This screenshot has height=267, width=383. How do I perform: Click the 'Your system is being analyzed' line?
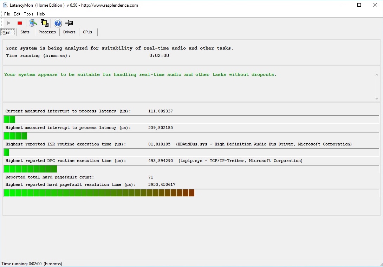[x=119, y=48]
